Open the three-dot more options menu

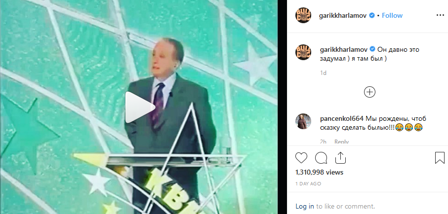(440, 15)
